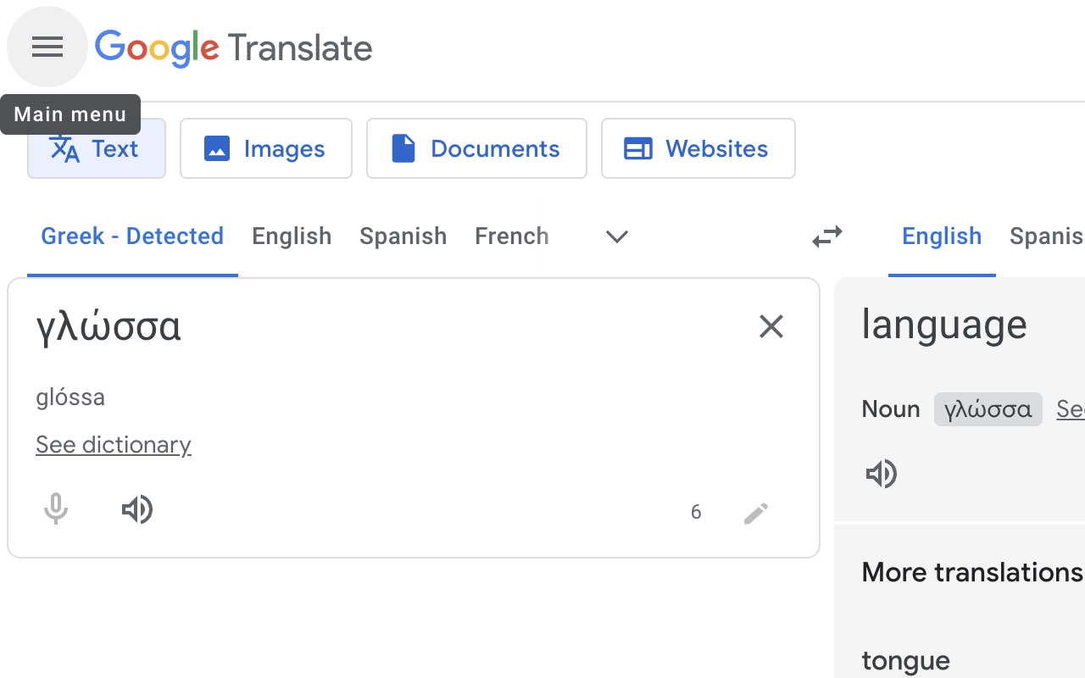This screenshot has width=1085, height=678.
Task: Choose Spanish as source language
Action: (403, 236)
